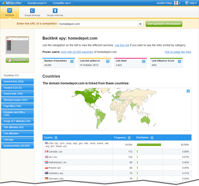Viewport: 199px width, 186px height.
Task: Click help icon beside Distribution column header
Action: click(152, 138)
